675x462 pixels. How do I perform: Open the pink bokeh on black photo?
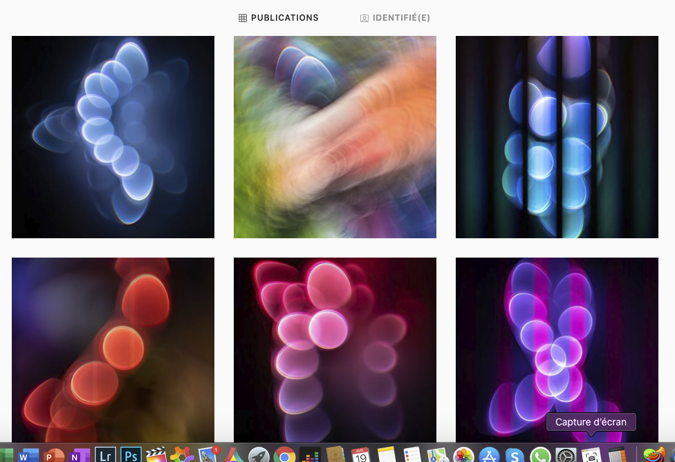(335, 349)
